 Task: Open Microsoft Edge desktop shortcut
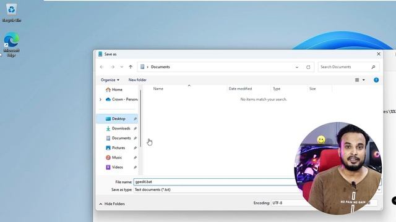tap(11, 44)
